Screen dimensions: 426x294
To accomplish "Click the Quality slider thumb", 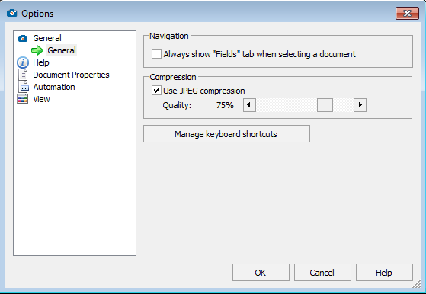I will click(x=325, y=105).
